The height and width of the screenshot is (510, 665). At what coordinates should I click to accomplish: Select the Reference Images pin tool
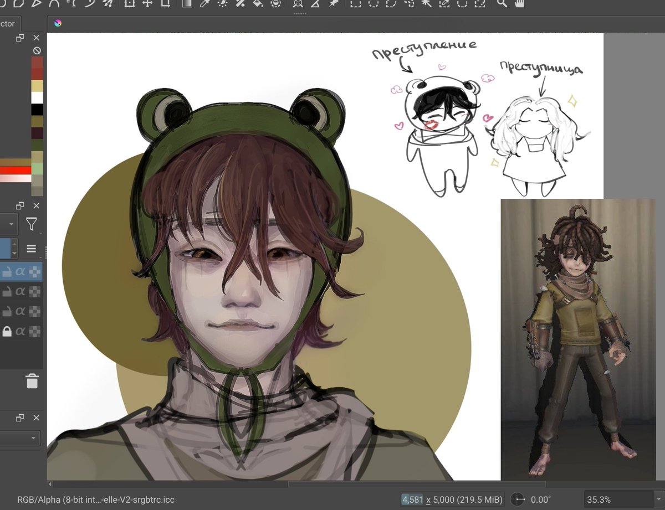(x=333, y=3)
